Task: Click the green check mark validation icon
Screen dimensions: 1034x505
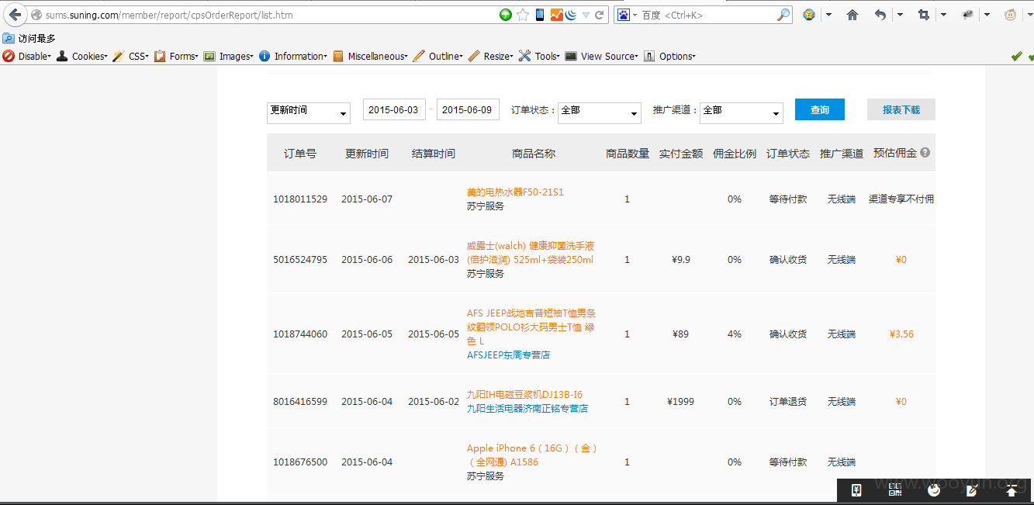Action: click(x=1016, y=56)
